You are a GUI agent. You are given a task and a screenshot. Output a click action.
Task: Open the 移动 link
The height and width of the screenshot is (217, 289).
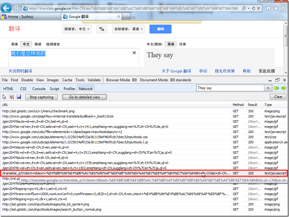[203, 71]
